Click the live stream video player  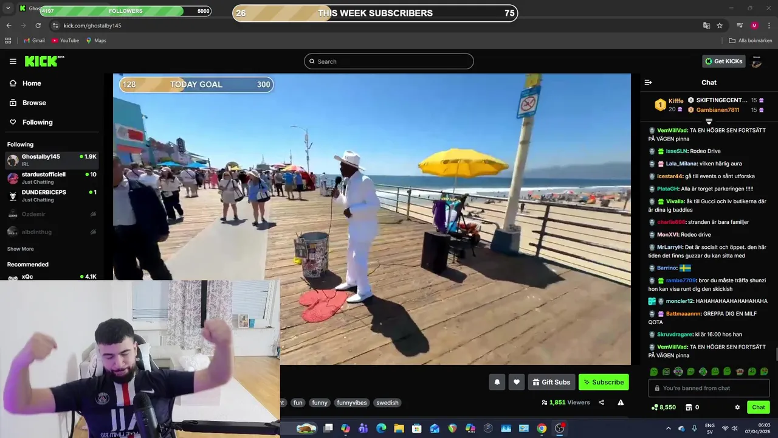[372, 219]
